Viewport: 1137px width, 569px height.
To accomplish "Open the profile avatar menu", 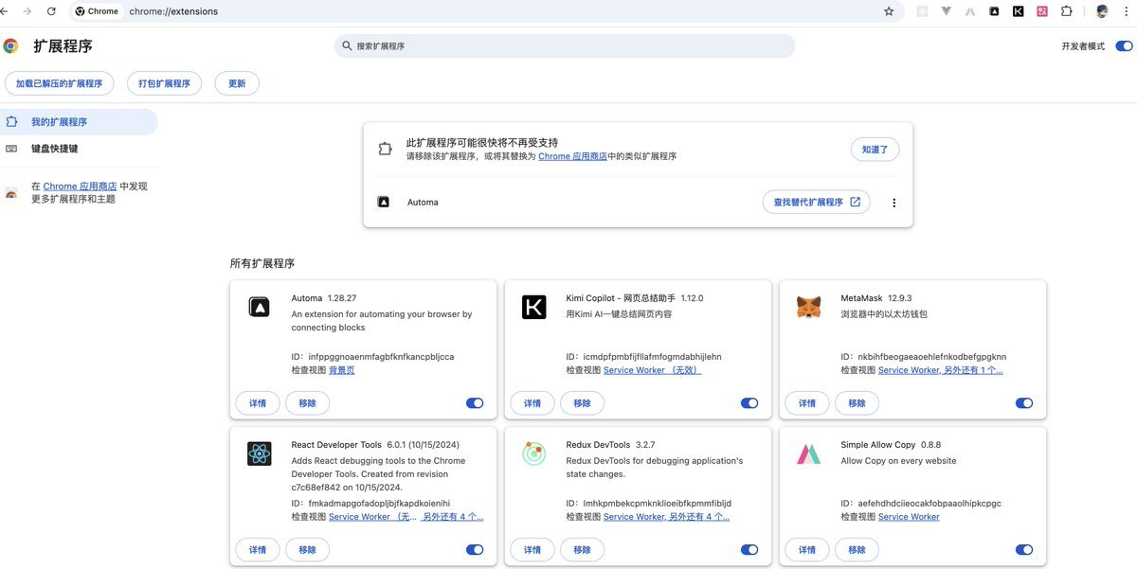I will (x=1102, y=11).
